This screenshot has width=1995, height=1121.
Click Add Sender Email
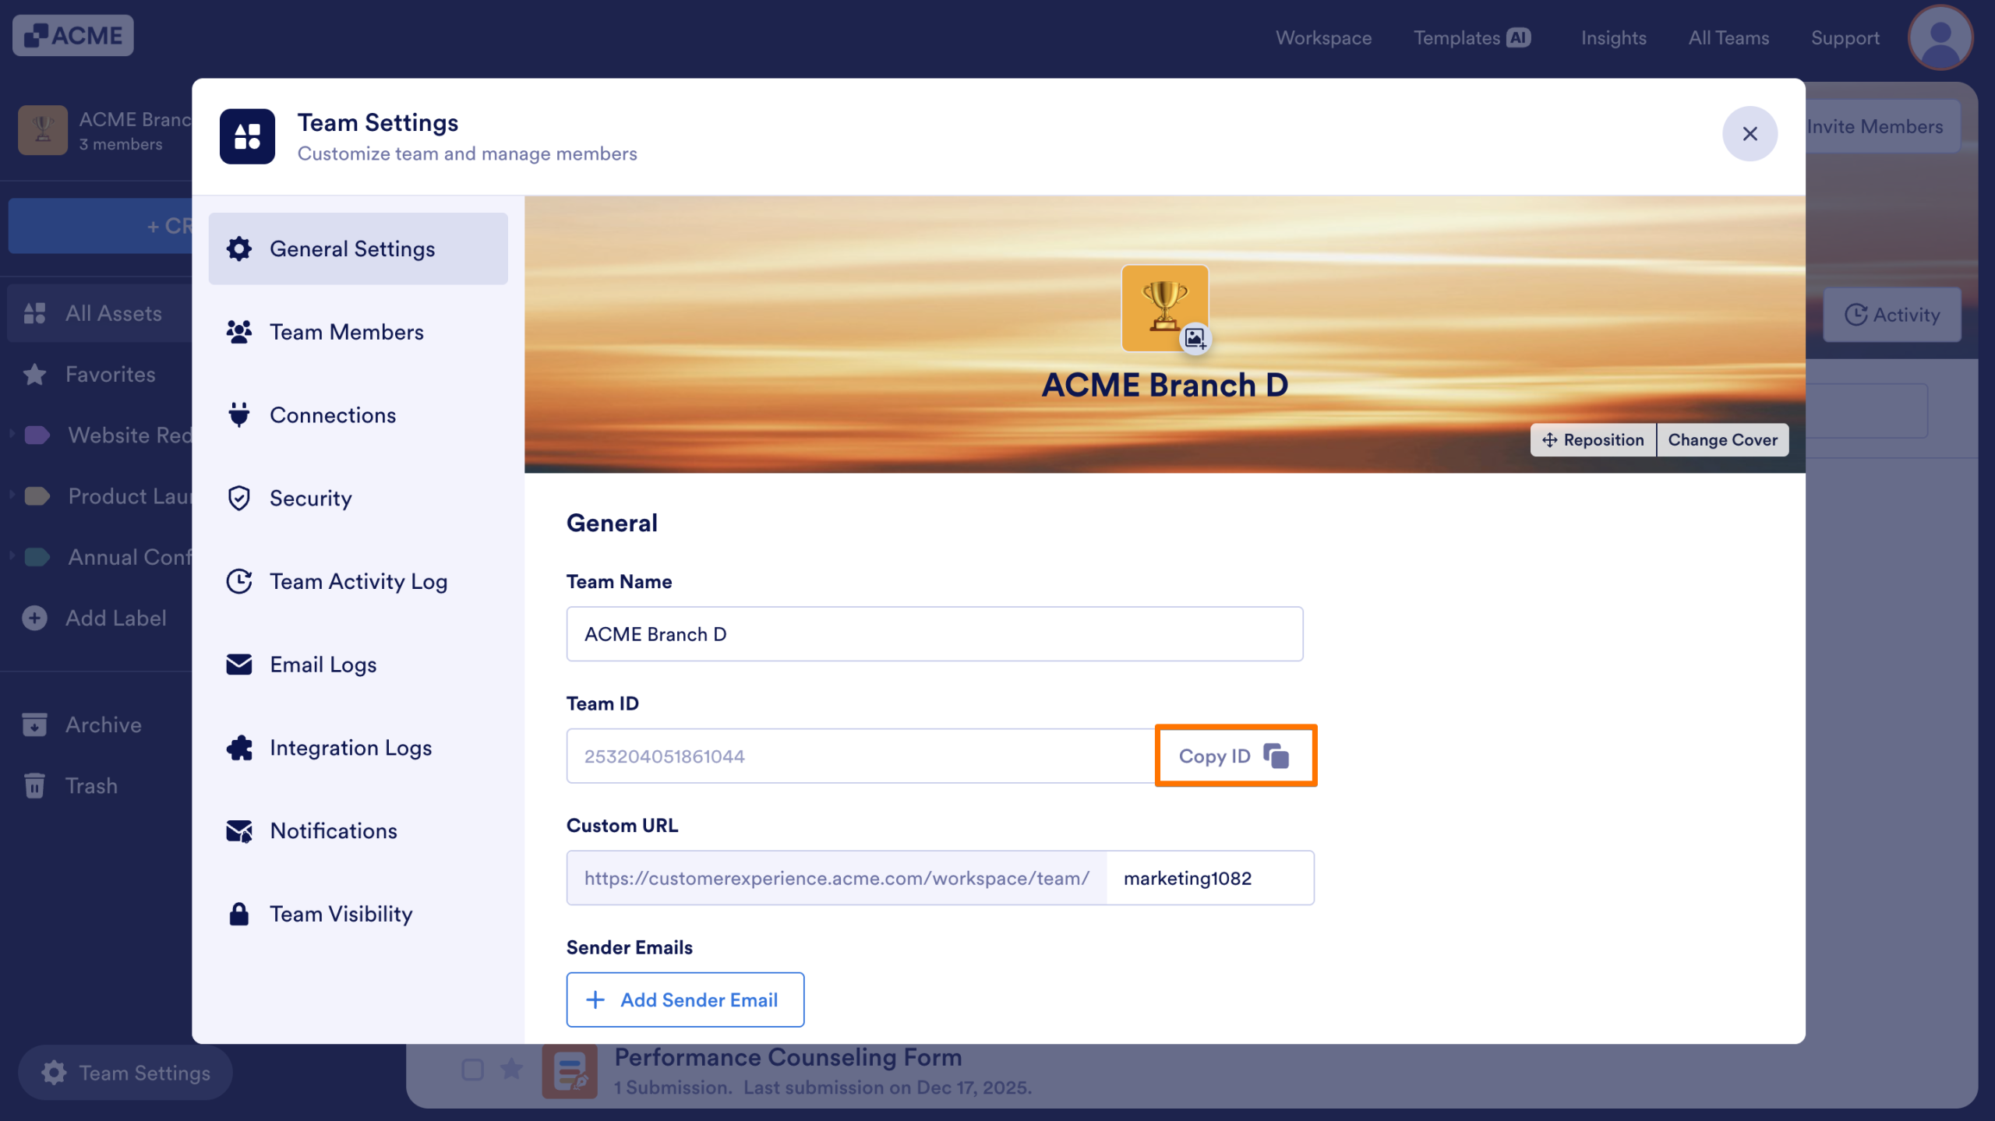click(x=685, y=999)
